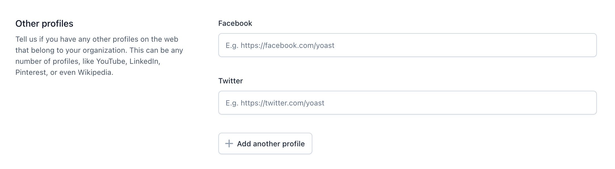Viewport: 615px width, 169px height.
Task: Click the word Twitter above the second input
Action: [230, 81]
